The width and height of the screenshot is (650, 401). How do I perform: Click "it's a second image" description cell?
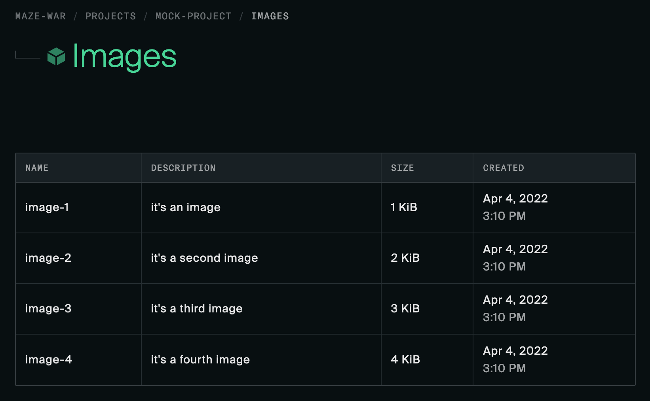point(204,258)
